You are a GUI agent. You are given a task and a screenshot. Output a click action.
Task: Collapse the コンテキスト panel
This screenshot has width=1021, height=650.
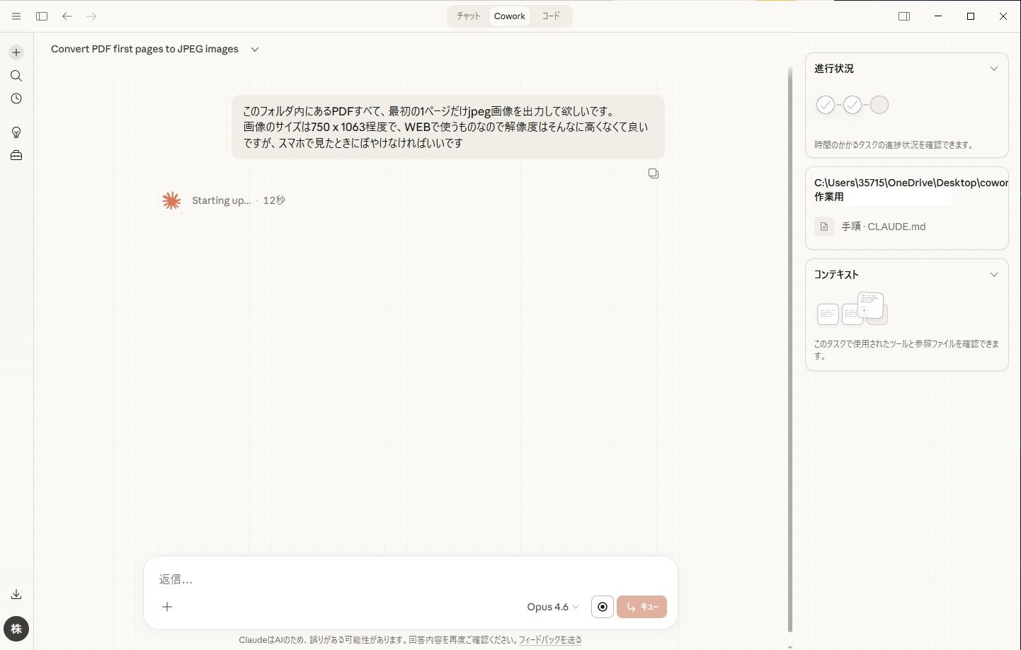point(993,275)
